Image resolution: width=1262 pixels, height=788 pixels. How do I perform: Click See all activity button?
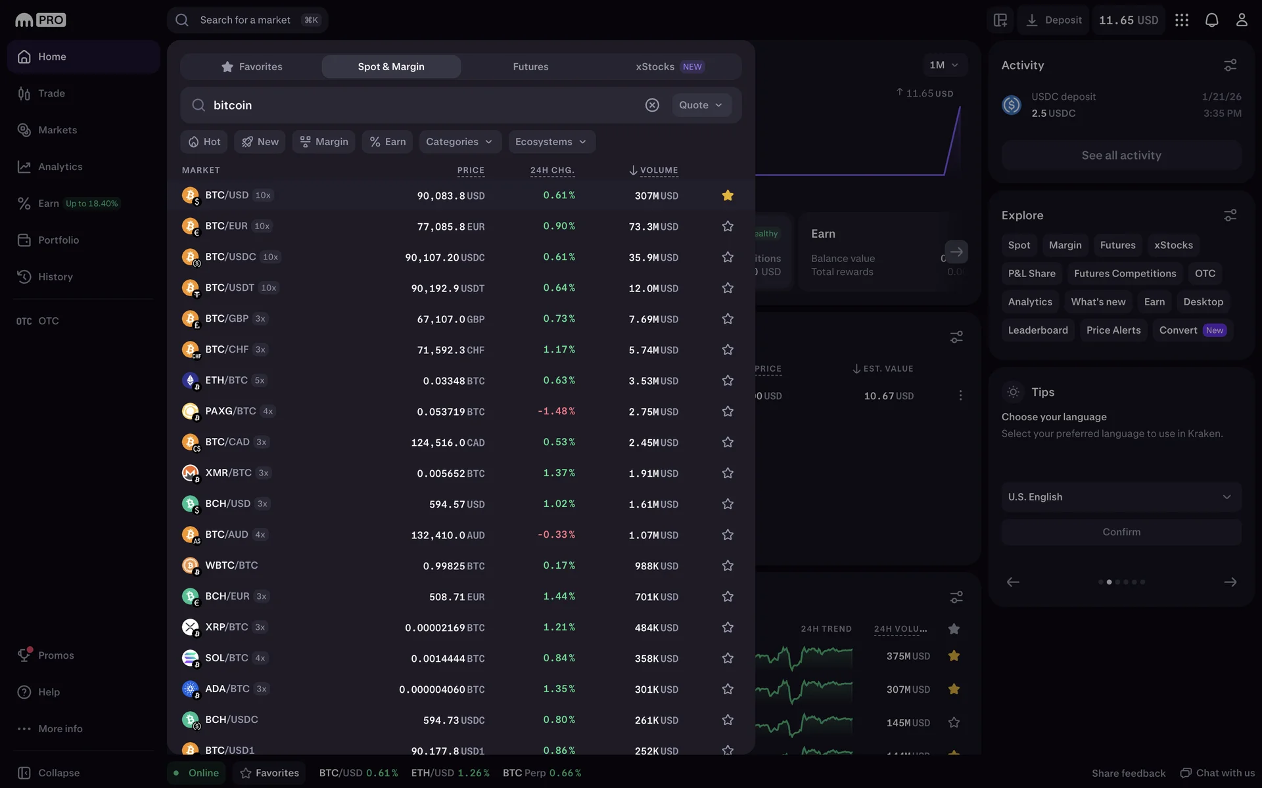click(1121, 156)
